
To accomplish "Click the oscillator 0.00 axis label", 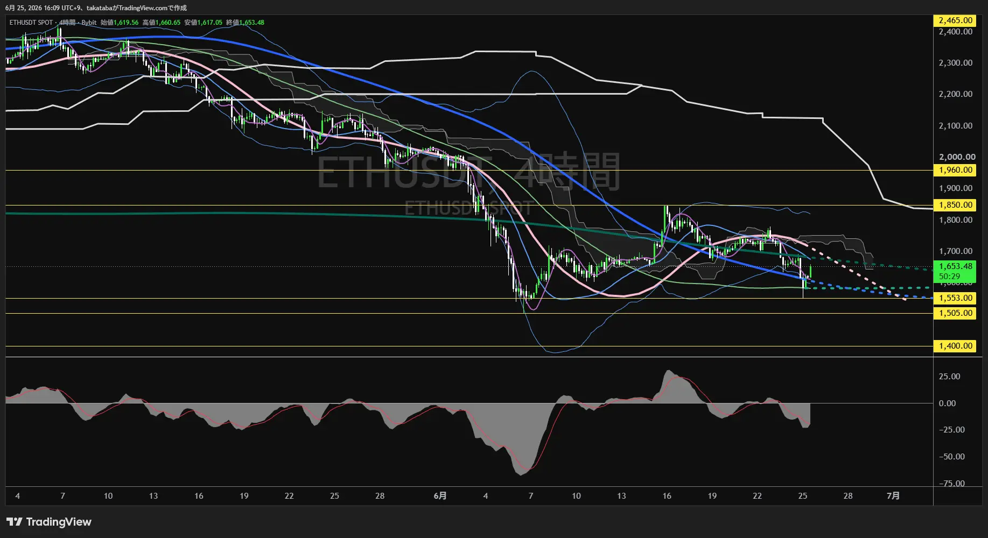I will click(x=947, y=403).
